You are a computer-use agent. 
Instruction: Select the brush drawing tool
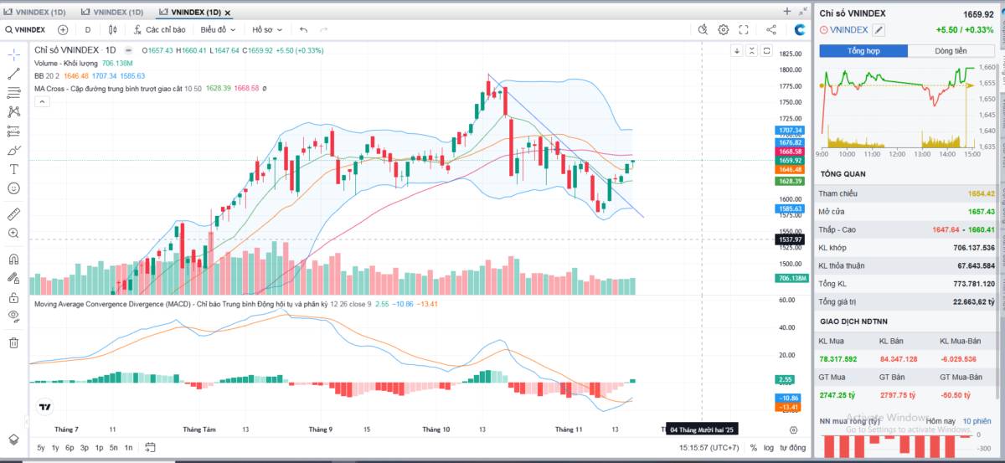[13, 150]
